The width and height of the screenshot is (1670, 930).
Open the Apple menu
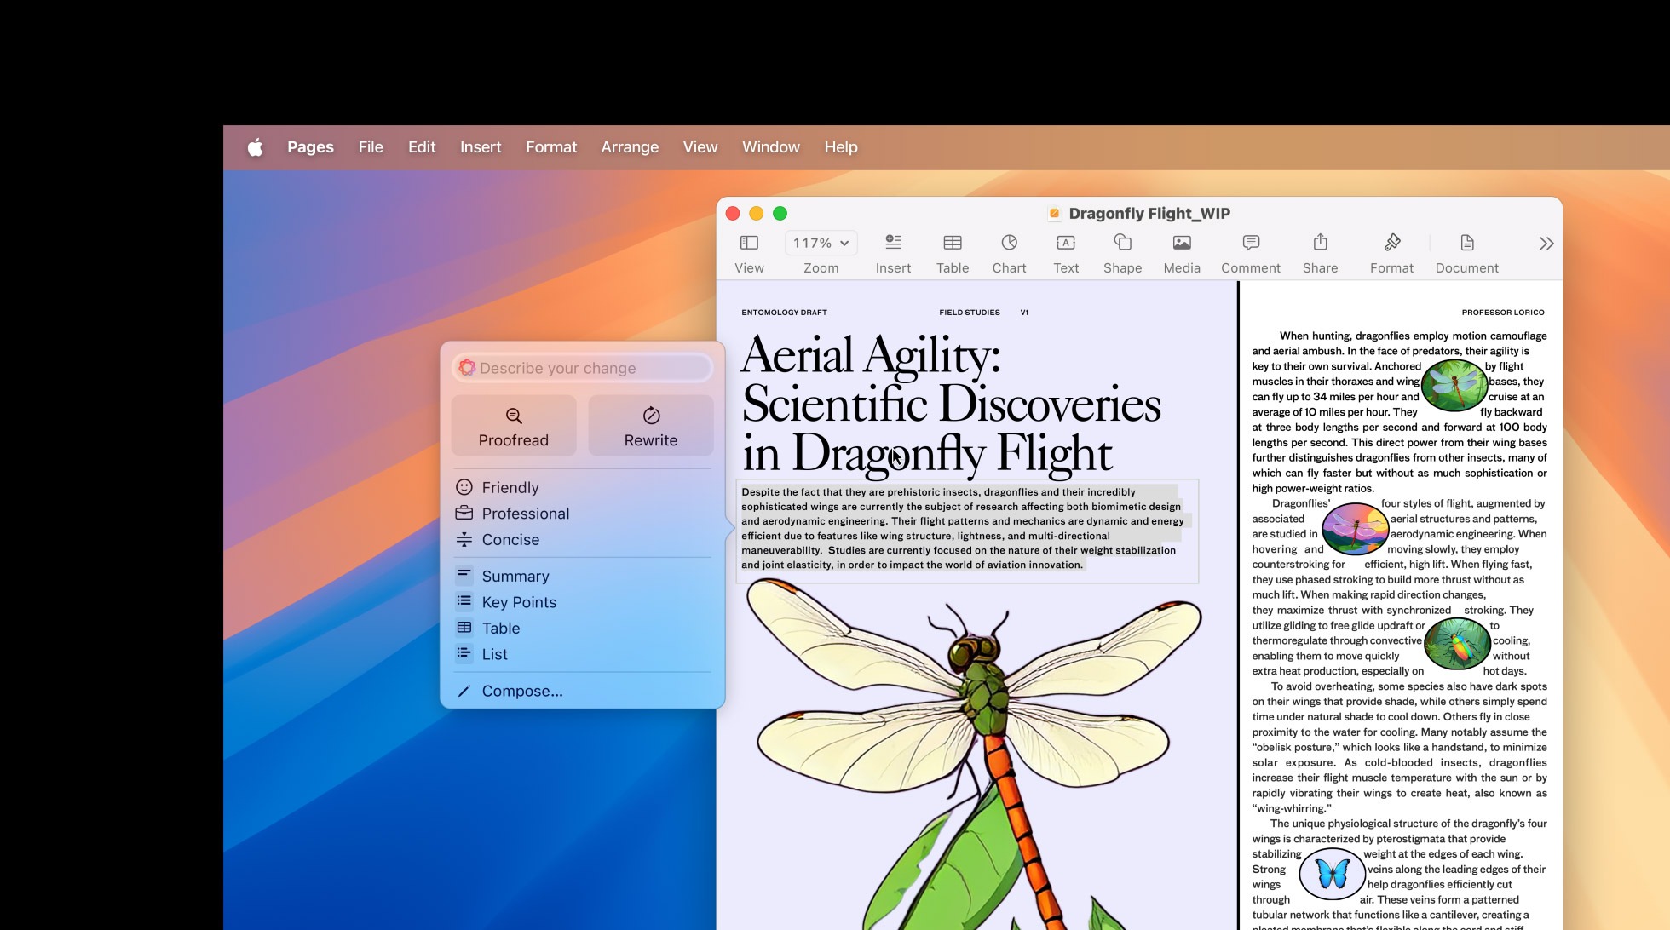255,147
